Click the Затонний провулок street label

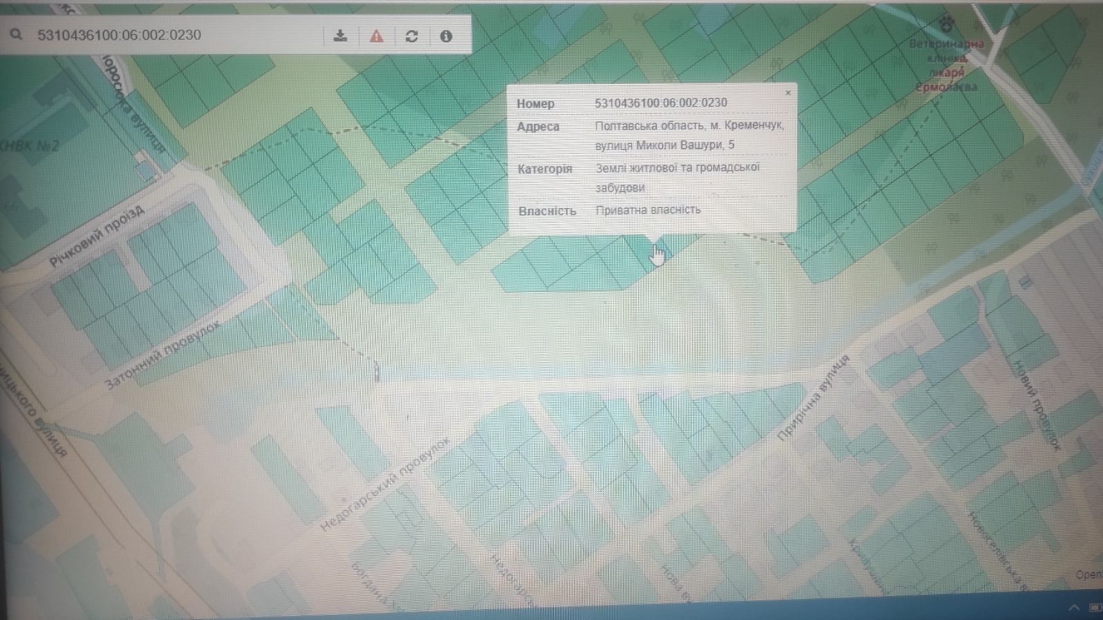pos(163,353)
